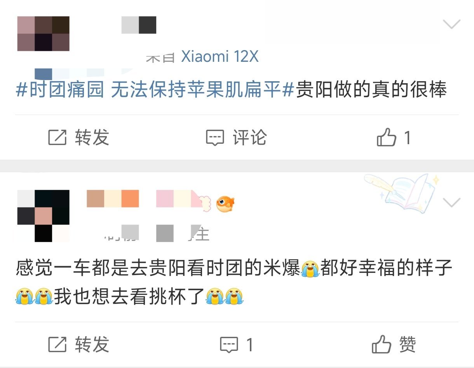Like the second post via 赞 thumbs-up

tap(382, 344)
